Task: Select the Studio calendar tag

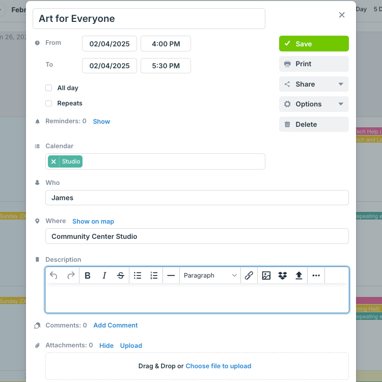Action: pyautogui.click(x=71, y=161)
